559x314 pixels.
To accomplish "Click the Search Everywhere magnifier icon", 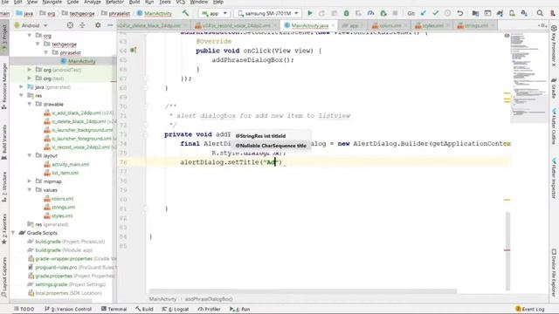I will tap(540, 13).
